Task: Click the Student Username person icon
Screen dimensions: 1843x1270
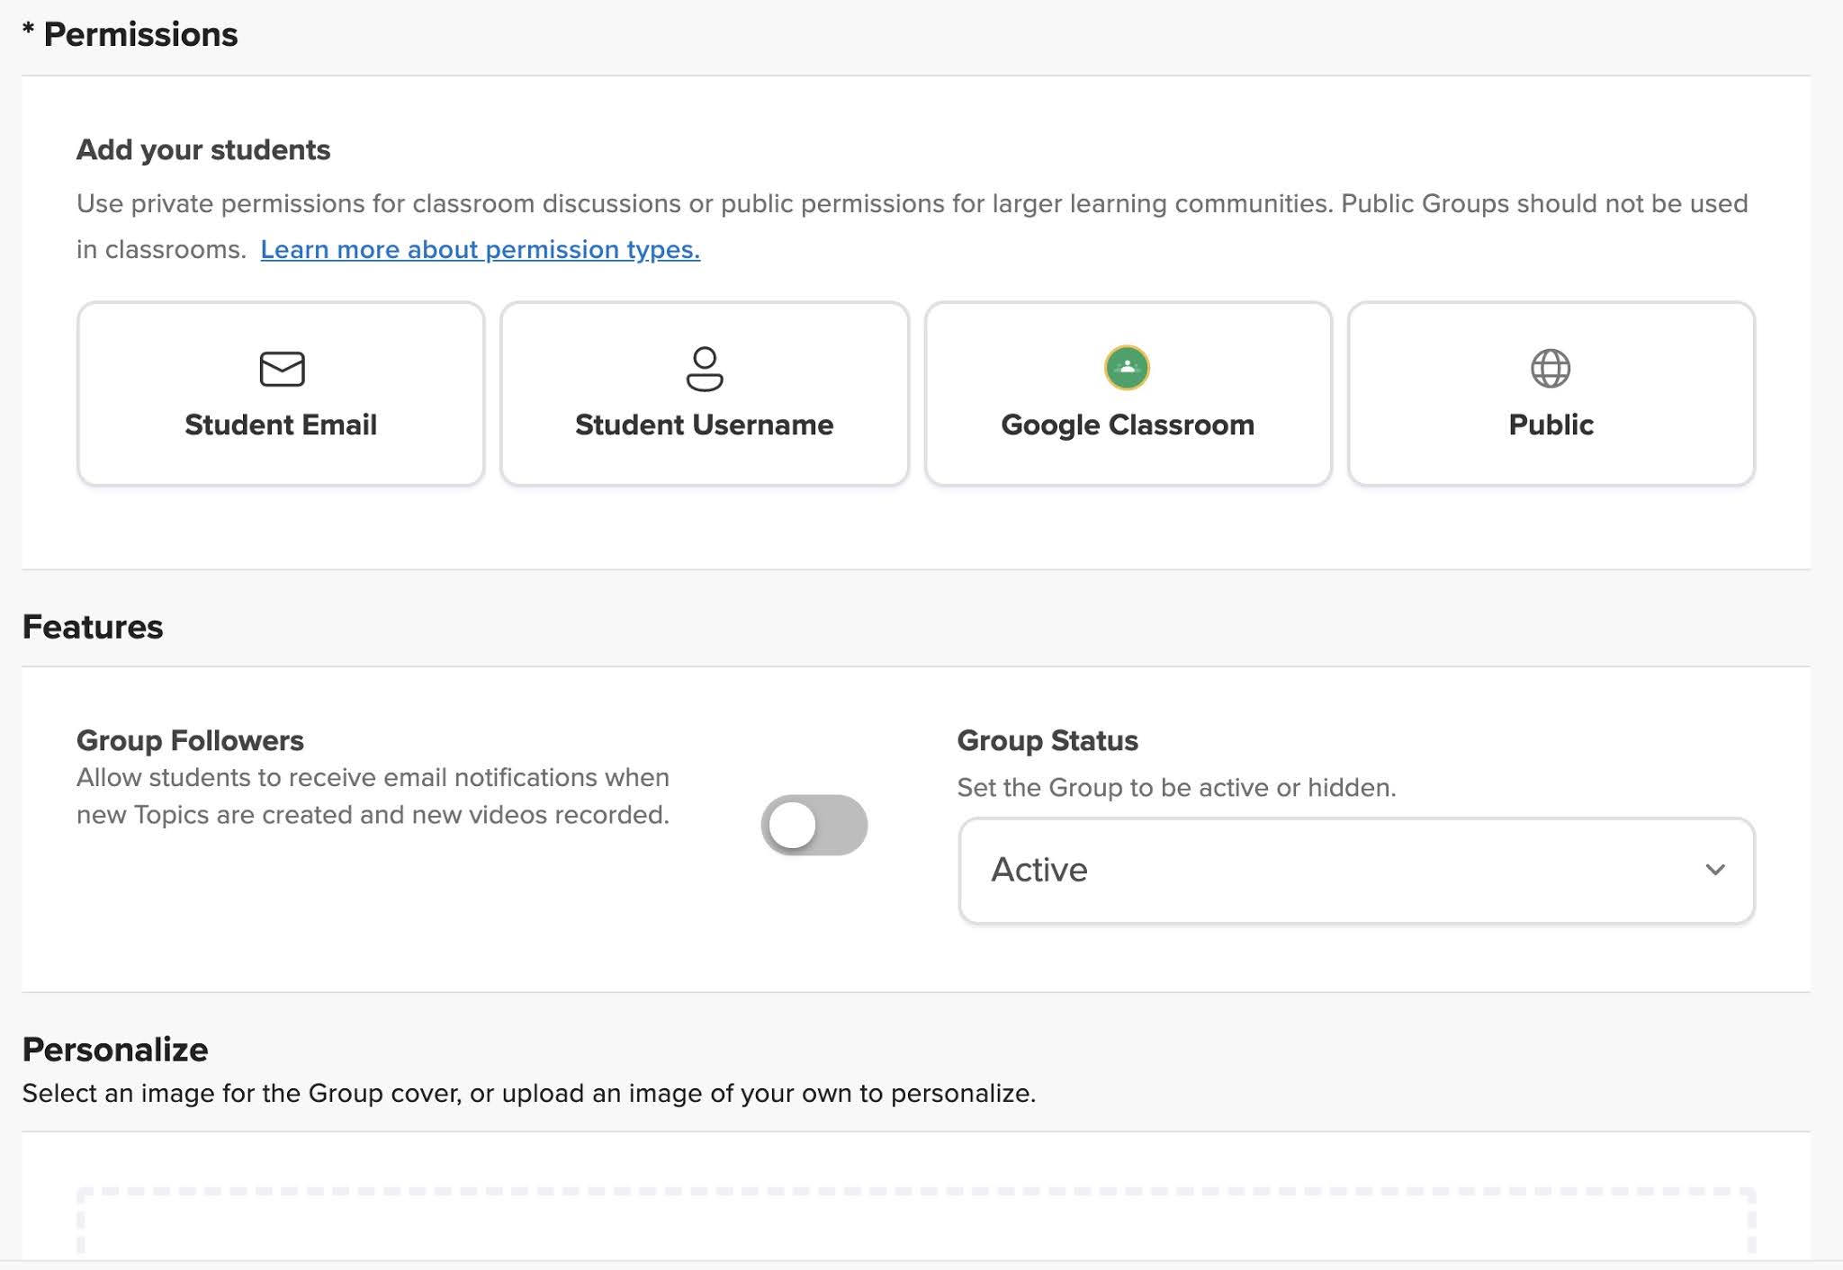Action: (x=705, y=368)
